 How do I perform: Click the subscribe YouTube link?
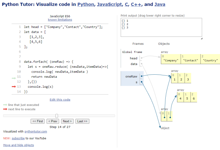18,138
